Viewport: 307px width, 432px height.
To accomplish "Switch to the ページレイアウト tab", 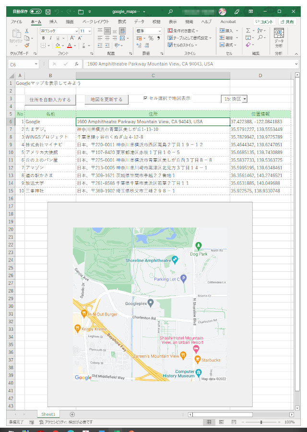I will (95, 22).
